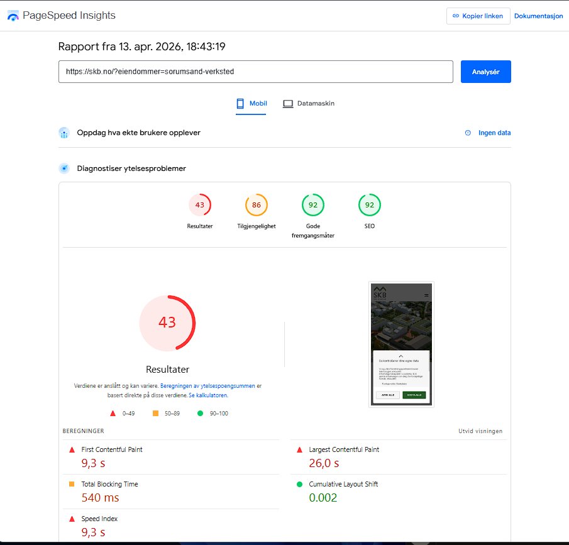Viewport: 569px width, 545px height.
Task: Click the green circle marker for 90–100 range
Action: click(x=199, y=413)
